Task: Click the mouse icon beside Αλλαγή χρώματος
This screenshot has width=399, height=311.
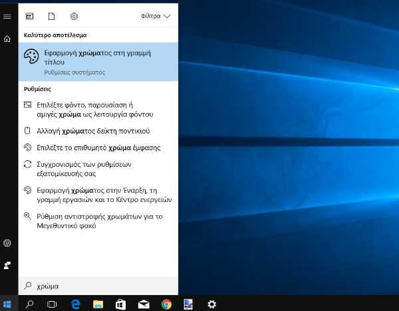Action: pyautogui.click(x=27, y=131)
